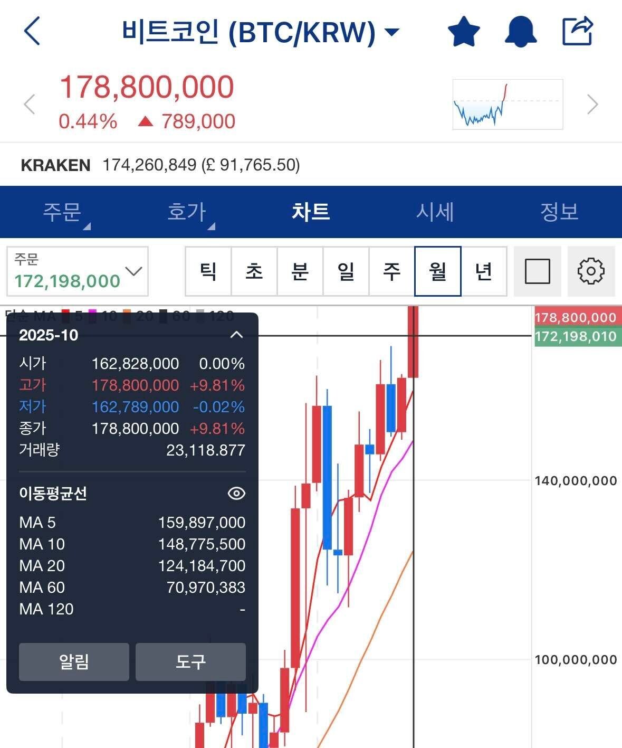The image size is (622, 748).
Task: Switch to the 시세 tab
Action: pyautogui.click(x=436, y=212)
